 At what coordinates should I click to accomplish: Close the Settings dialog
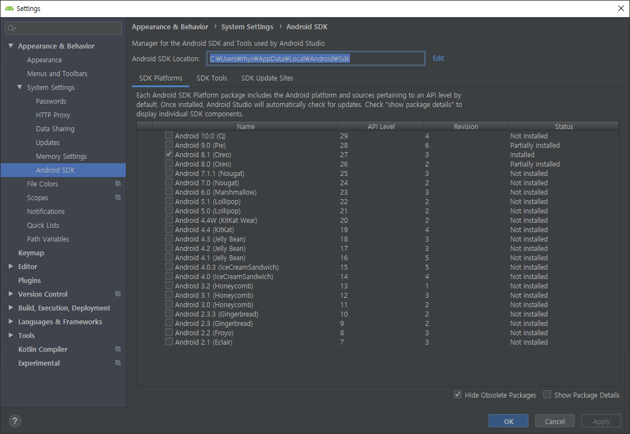pos(621,8)
